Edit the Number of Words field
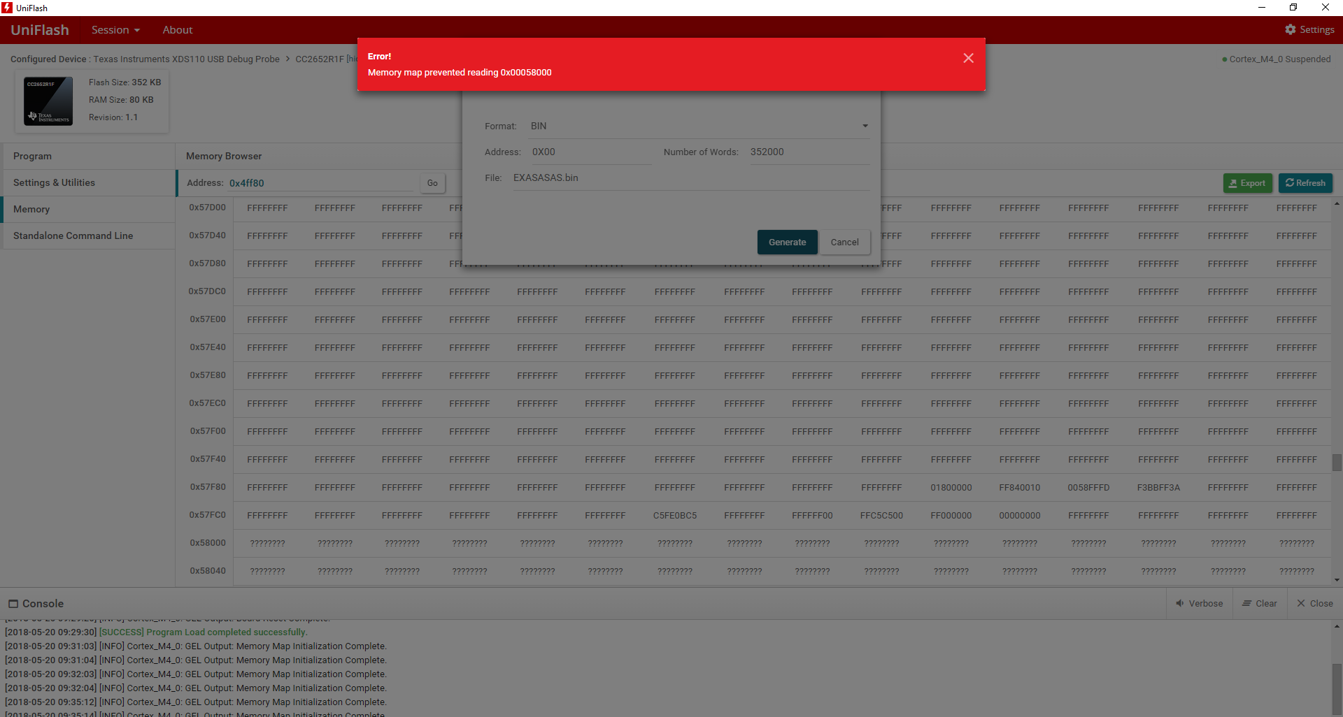This screenshot has height=717, width=1343. coord(809,152)
